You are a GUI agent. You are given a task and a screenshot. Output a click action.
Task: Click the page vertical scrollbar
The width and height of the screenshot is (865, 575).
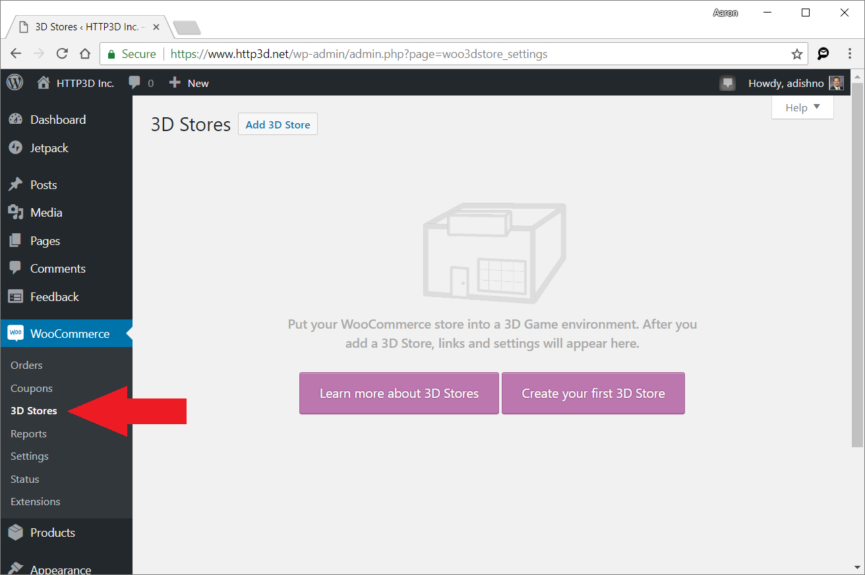858,266
